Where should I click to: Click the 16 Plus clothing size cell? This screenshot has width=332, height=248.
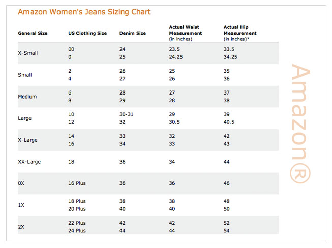point(77,183)
